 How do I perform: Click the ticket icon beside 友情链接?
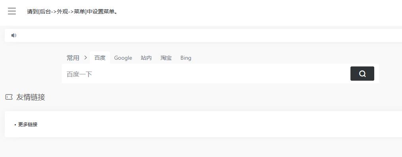[x=9, y=97]
